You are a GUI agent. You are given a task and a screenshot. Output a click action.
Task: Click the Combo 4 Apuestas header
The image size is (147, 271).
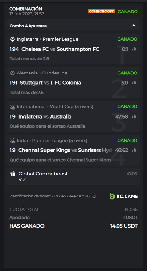pyautogui.click(x=73, y=26)
